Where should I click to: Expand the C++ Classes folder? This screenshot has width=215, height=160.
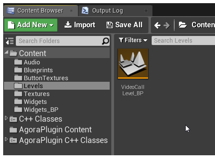pos(6,118)
